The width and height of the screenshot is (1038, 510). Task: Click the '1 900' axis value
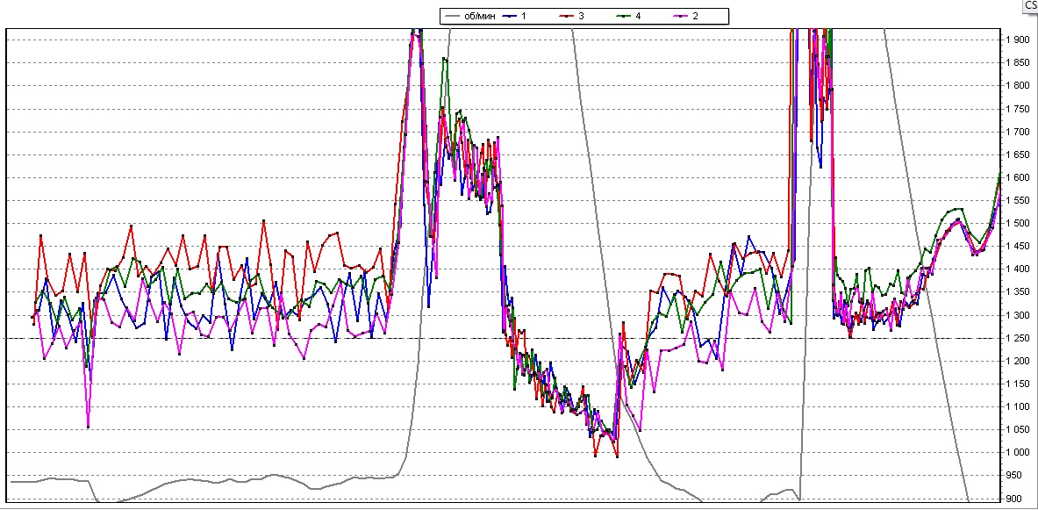(x=1017, y=40)
